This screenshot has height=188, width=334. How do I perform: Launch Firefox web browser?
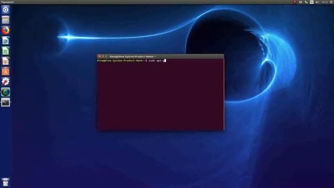coord(6,30)
